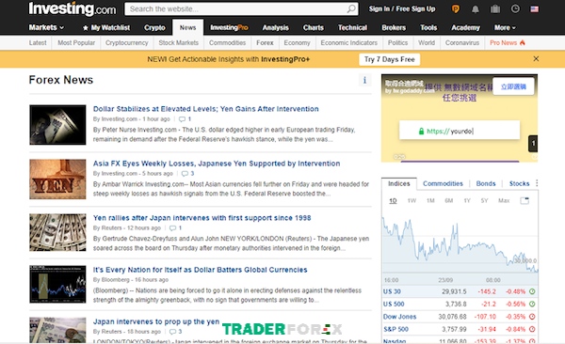Set chart range to Max
Image resolution: width=565 pixels, height=344 pixels.
504,200
